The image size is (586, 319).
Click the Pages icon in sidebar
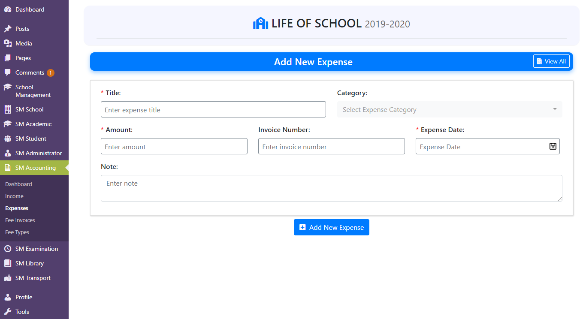point(8,58)
